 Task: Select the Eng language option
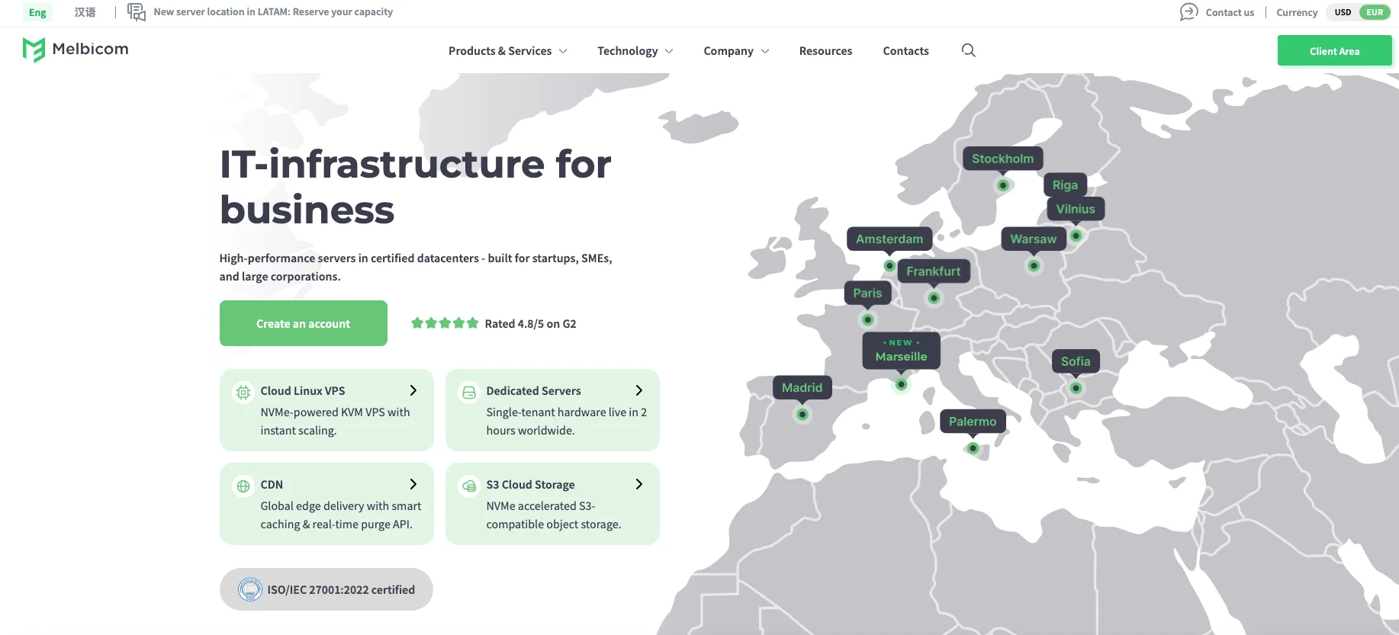(x=37, y=12)
